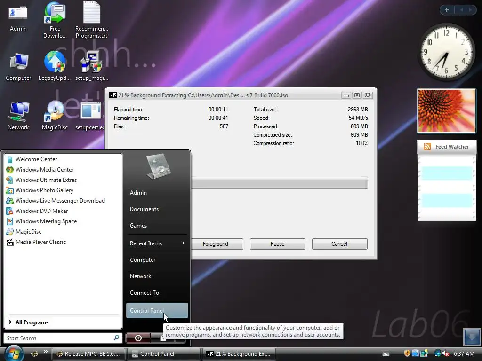Maximize the 7-Zip extracting window

pyautogui.click(x=357, y=95)
